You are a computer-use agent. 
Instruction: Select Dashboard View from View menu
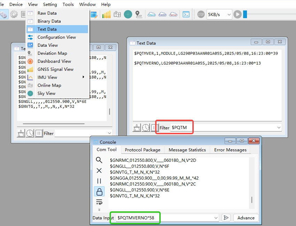coord(54,61)
